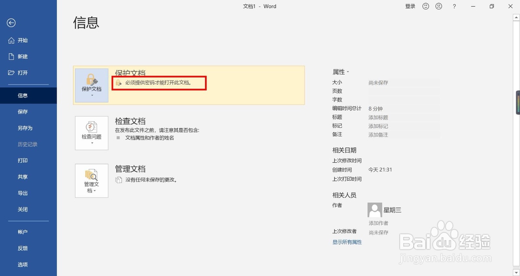Click text 必须提供密码才能打开此文档

tap(158, 83)
